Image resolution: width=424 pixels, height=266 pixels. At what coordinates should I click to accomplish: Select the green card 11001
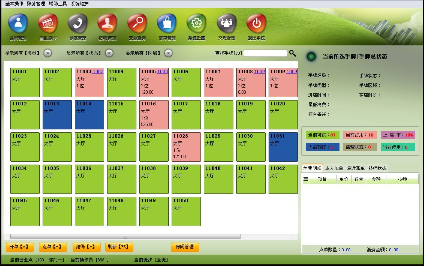[x=25, y=82]
